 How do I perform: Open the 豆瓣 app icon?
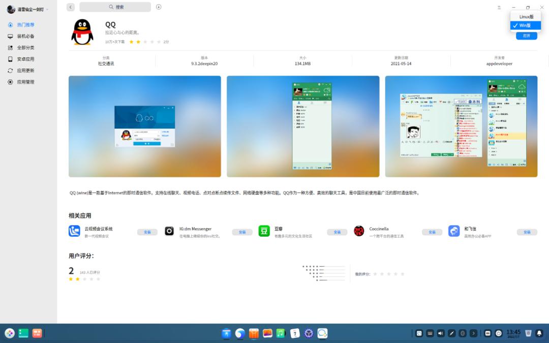point(264,231)
